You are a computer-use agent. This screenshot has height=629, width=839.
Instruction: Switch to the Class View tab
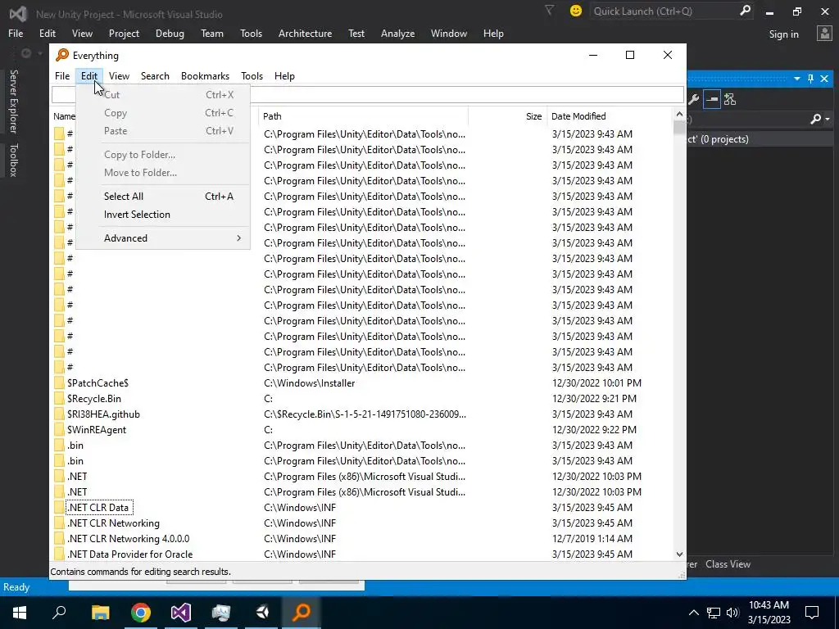coord(728,564)
